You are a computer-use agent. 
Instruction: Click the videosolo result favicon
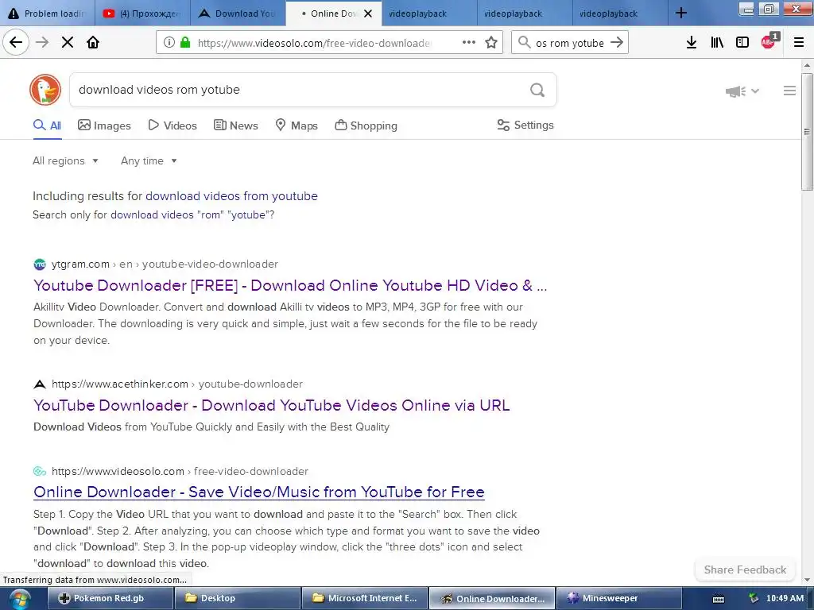(x=40, y=472)
